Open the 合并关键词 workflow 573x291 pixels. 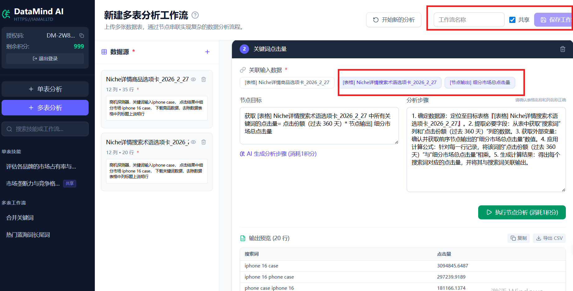pyautogui.click(x=20, y=218)
